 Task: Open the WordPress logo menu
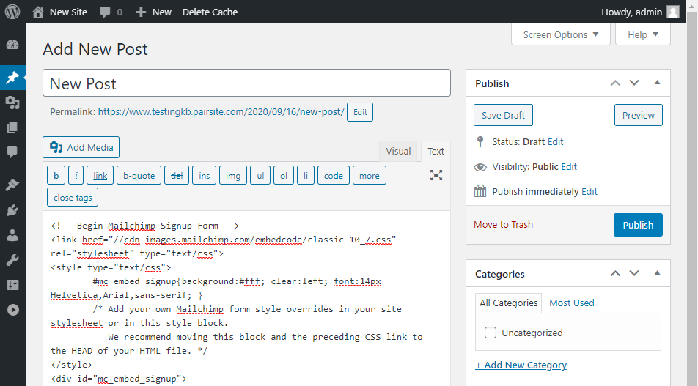click(x=12, y=12)
